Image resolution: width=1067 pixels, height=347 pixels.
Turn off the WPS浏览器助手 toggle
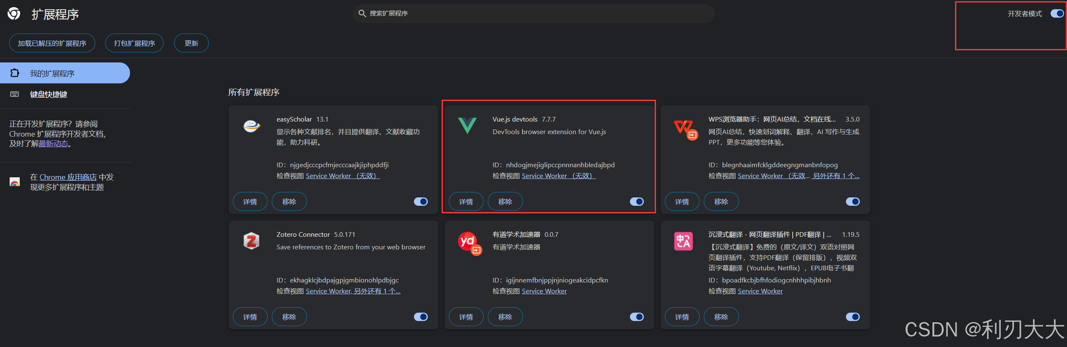(853, 202)
